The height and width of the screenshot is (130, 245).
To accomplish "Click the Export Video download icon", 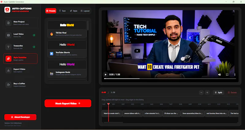I will coord(9,70).
